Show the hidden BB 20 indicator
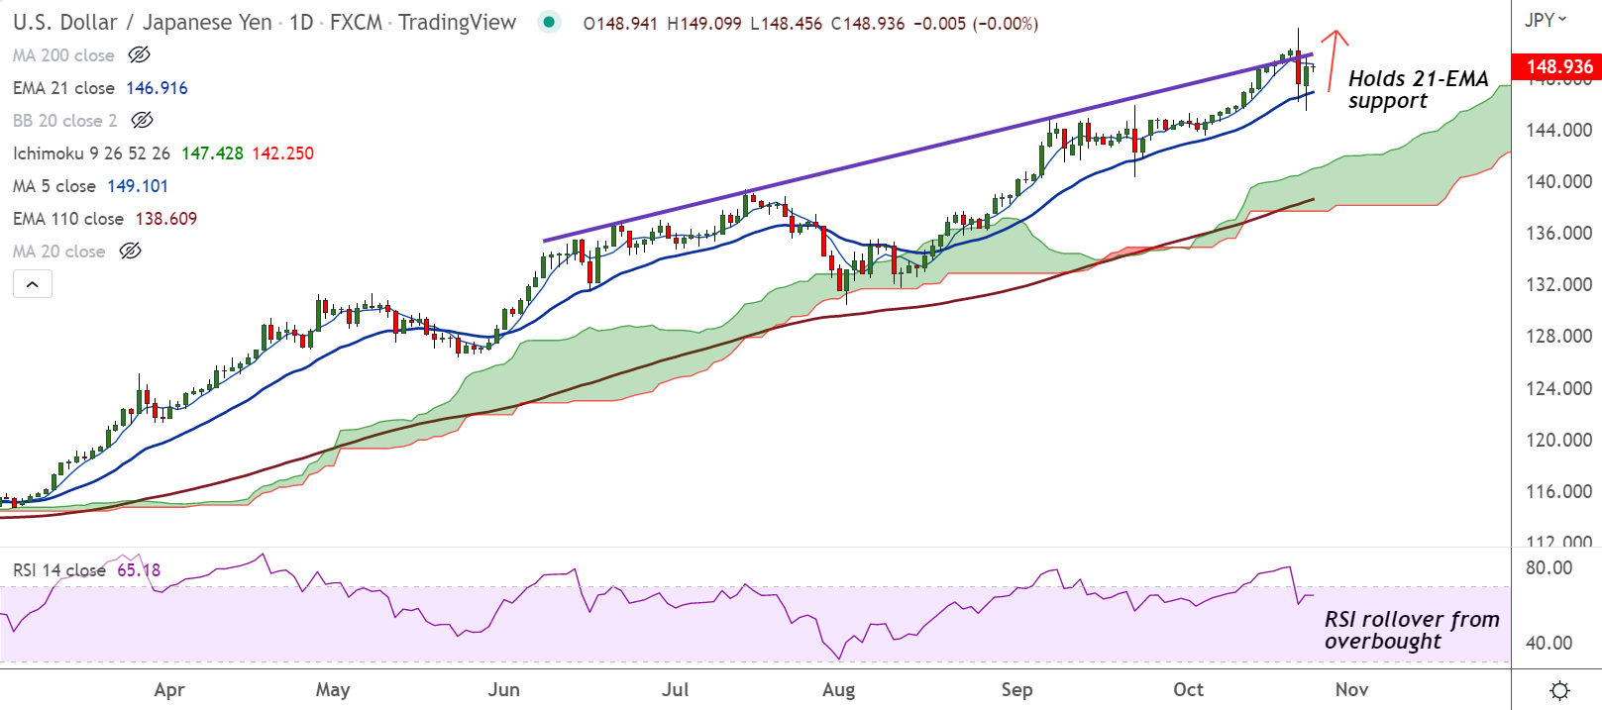1602x710 pixels. (x=143, y=121)
